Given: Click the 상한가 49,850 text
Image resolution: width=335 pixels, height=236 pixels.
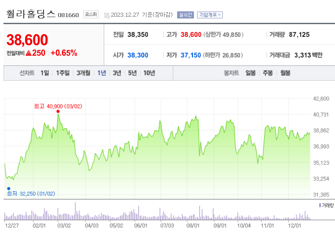Looking at the screenshot, I should [223, 35].
